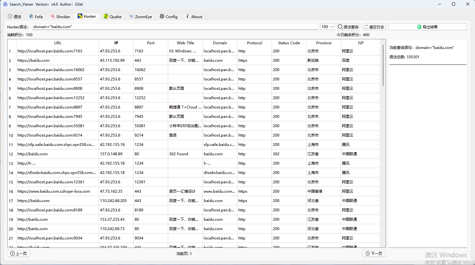Click the 导出结果 export results button
475x265 pixels.
428,27
